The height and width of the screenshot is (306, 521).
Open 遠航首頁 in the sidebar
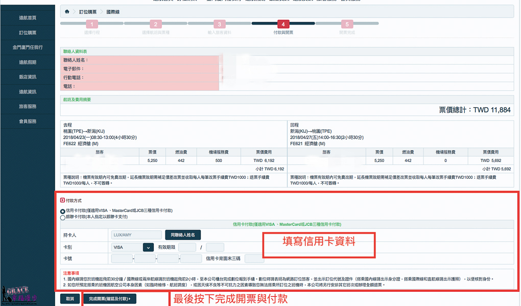[x=28, y=18]
